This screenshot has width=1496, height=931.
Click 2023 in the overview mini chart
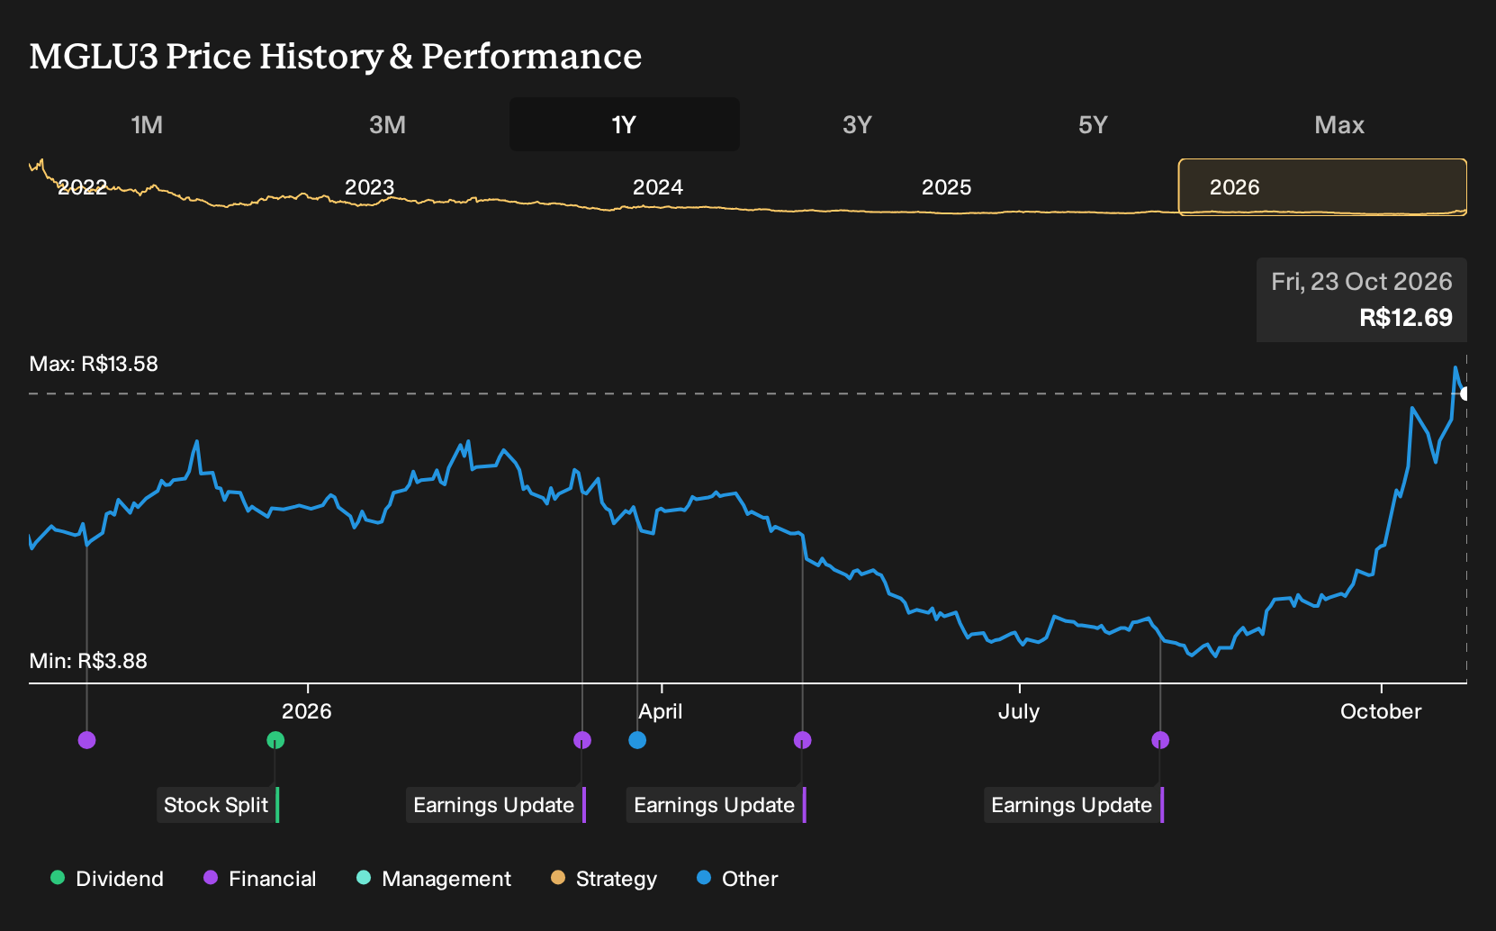[x=370, y=187]
